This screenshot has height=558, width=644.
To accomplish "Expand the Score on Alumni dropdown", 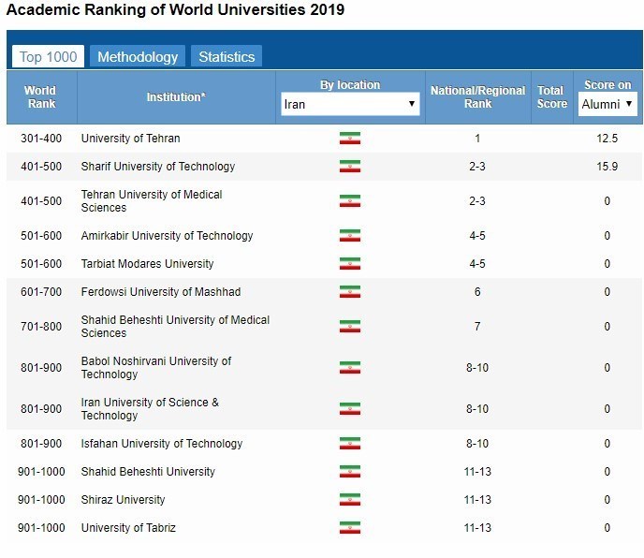I will pos(607,105).
